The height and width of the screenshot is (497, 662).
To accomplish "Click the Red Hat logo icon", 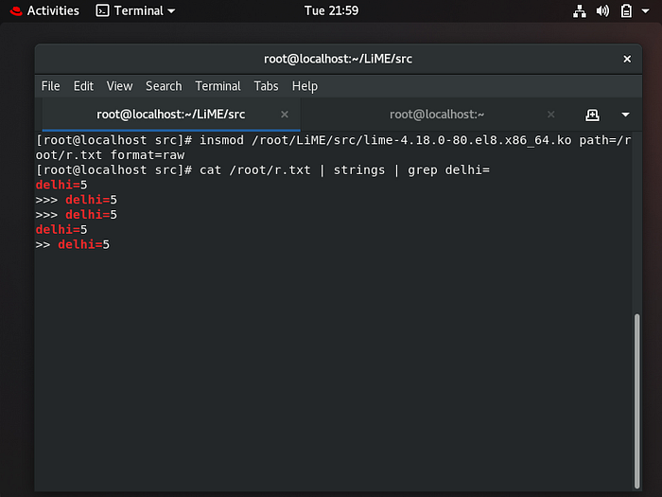I will (x=16, y=11).
